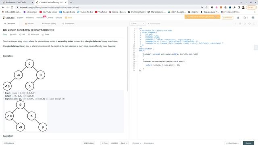Submit the solution
258x145 pixels.
248,143
